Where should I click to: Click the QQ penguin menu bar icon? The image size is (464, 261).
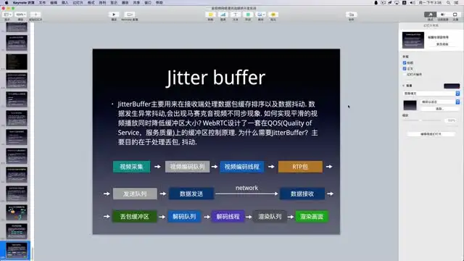[x=376, y=2]
